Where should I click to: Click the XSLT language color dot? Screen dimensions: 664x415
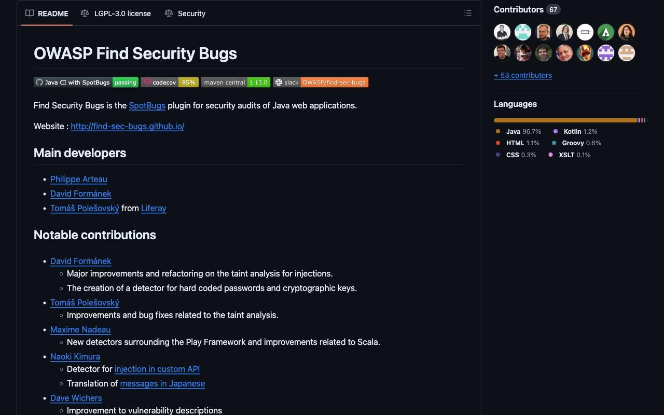click(x=551, y=155)
